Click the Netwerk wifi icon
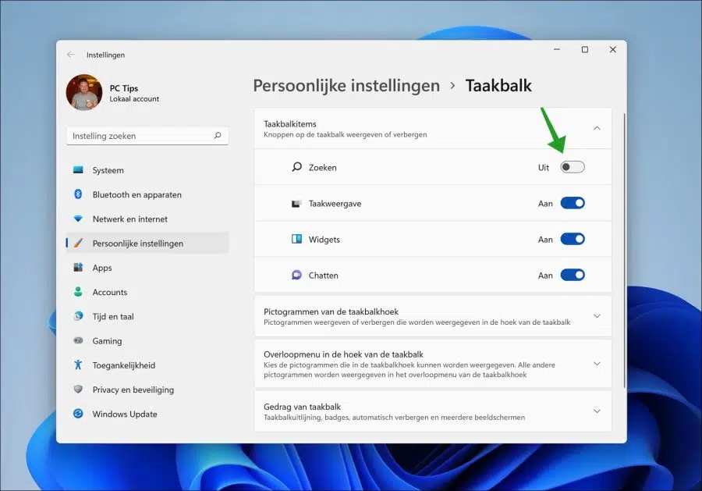 pos(78,219)
